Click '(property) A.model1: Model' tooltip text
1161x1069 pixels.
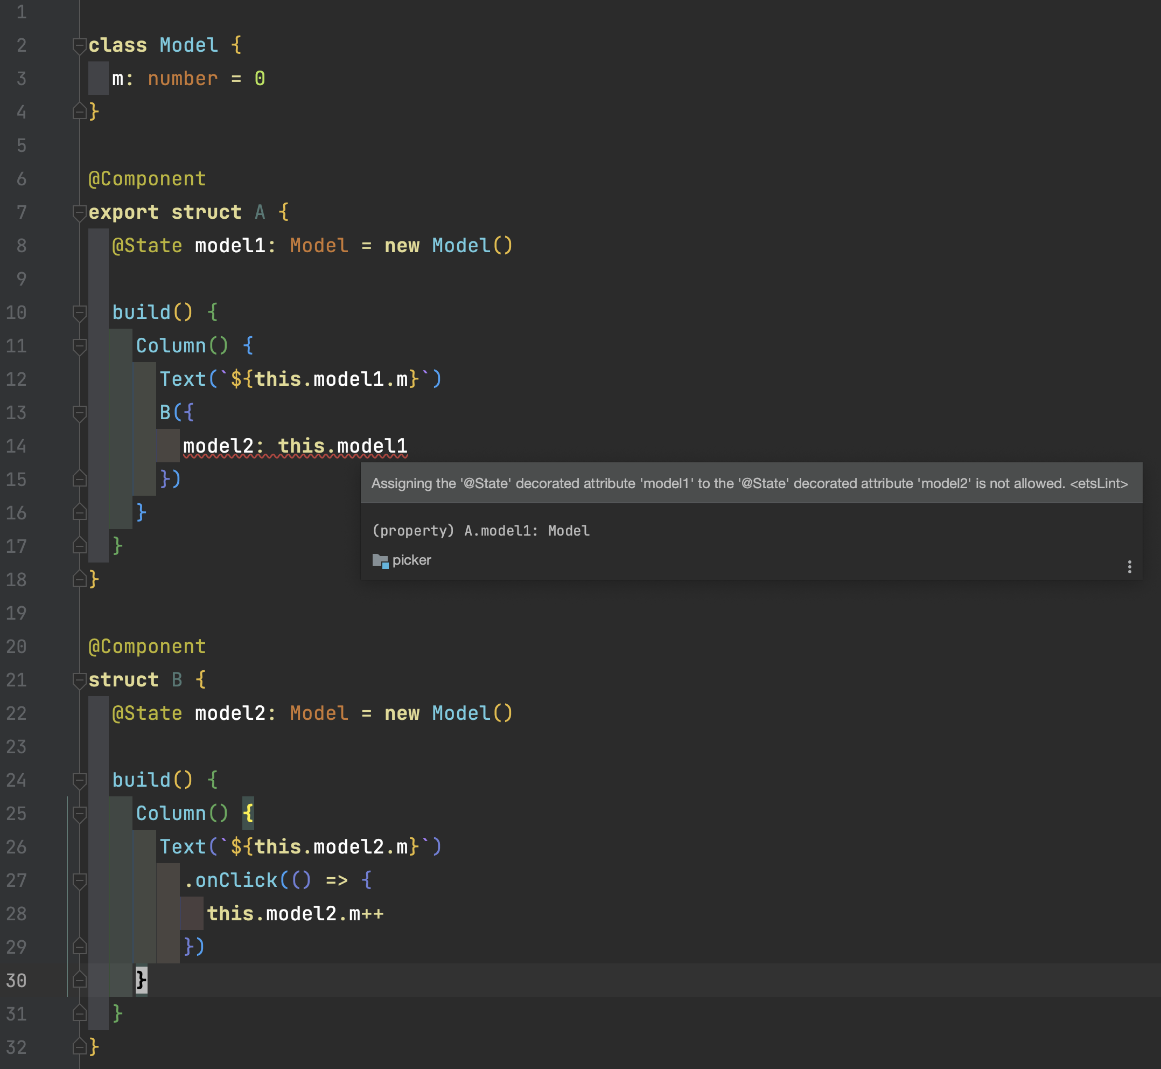(x=480, y=530)
